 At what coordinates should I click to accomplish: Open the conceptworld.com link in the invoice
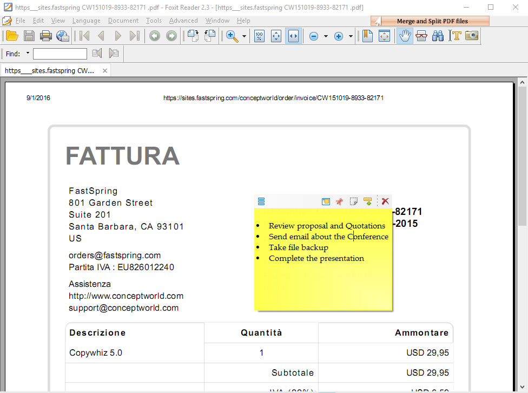click(126, 296)
